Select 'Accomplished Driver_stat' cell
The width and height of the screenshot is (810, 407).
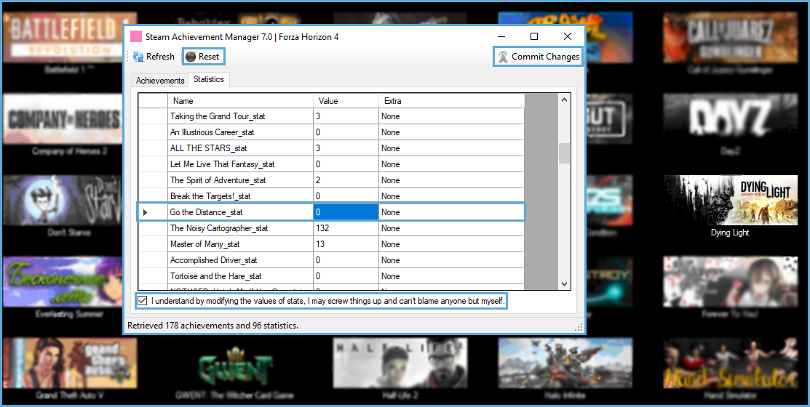pos(241,260)
